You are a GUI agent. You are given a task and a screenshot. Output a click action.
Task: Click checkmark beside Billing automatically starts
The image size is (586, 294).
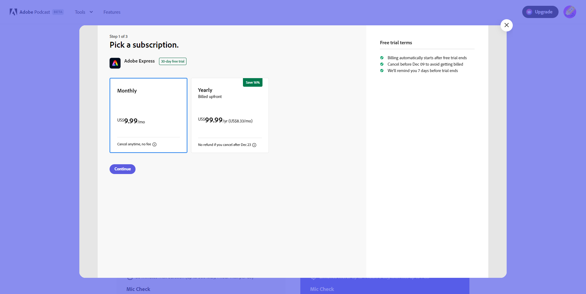(382, 58)
